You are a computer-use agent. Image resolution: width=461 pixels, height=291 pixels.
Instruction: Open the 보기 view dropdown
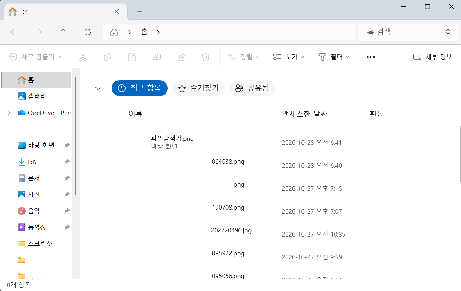pyautogui.click(x=288, y=57)
